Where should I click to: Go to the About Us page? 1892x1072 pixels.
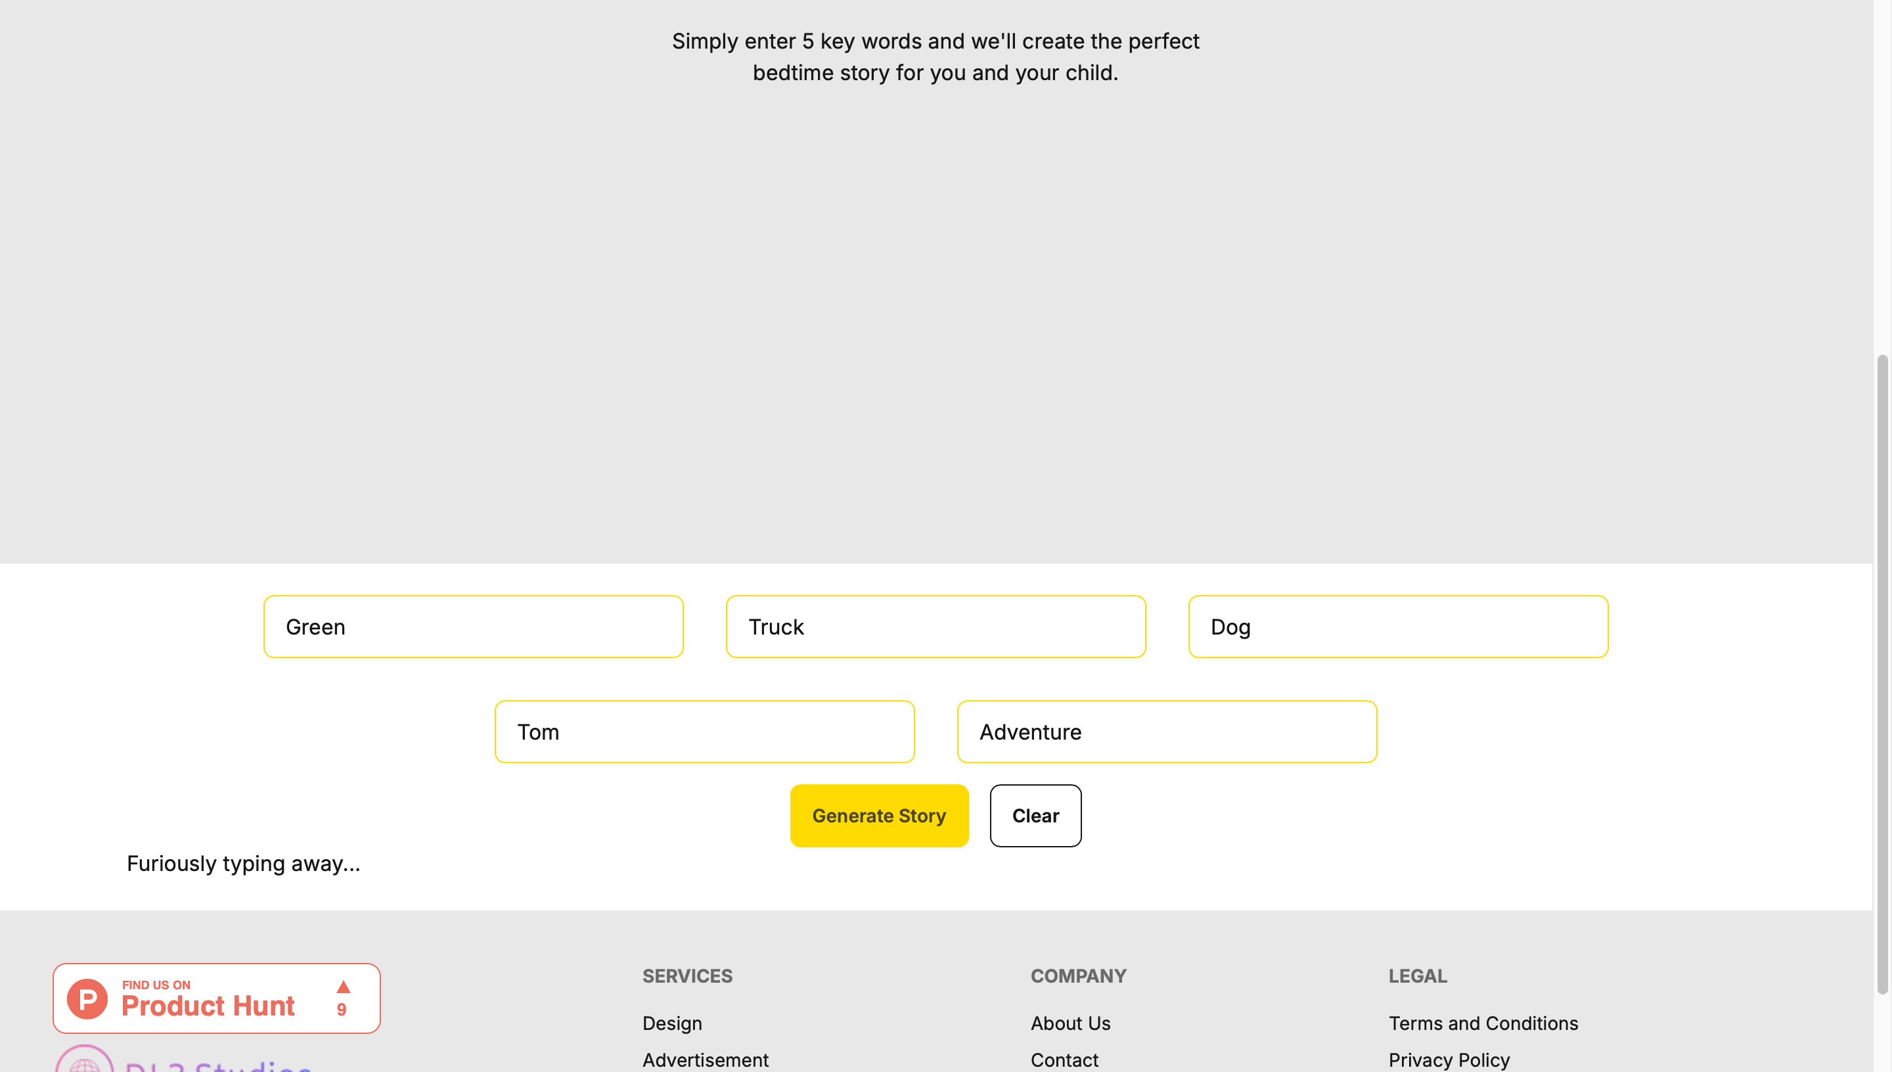(1070, 1023)
